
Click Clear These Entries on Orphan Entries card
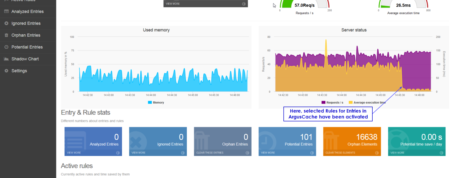coord(210,153)
